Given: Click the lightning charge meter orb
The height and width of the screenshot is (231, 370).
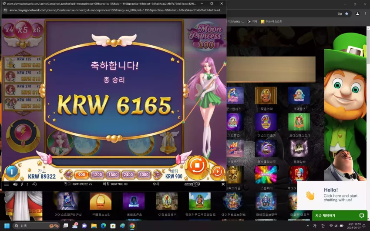Looking at the screenshot, I should point(23,132).
